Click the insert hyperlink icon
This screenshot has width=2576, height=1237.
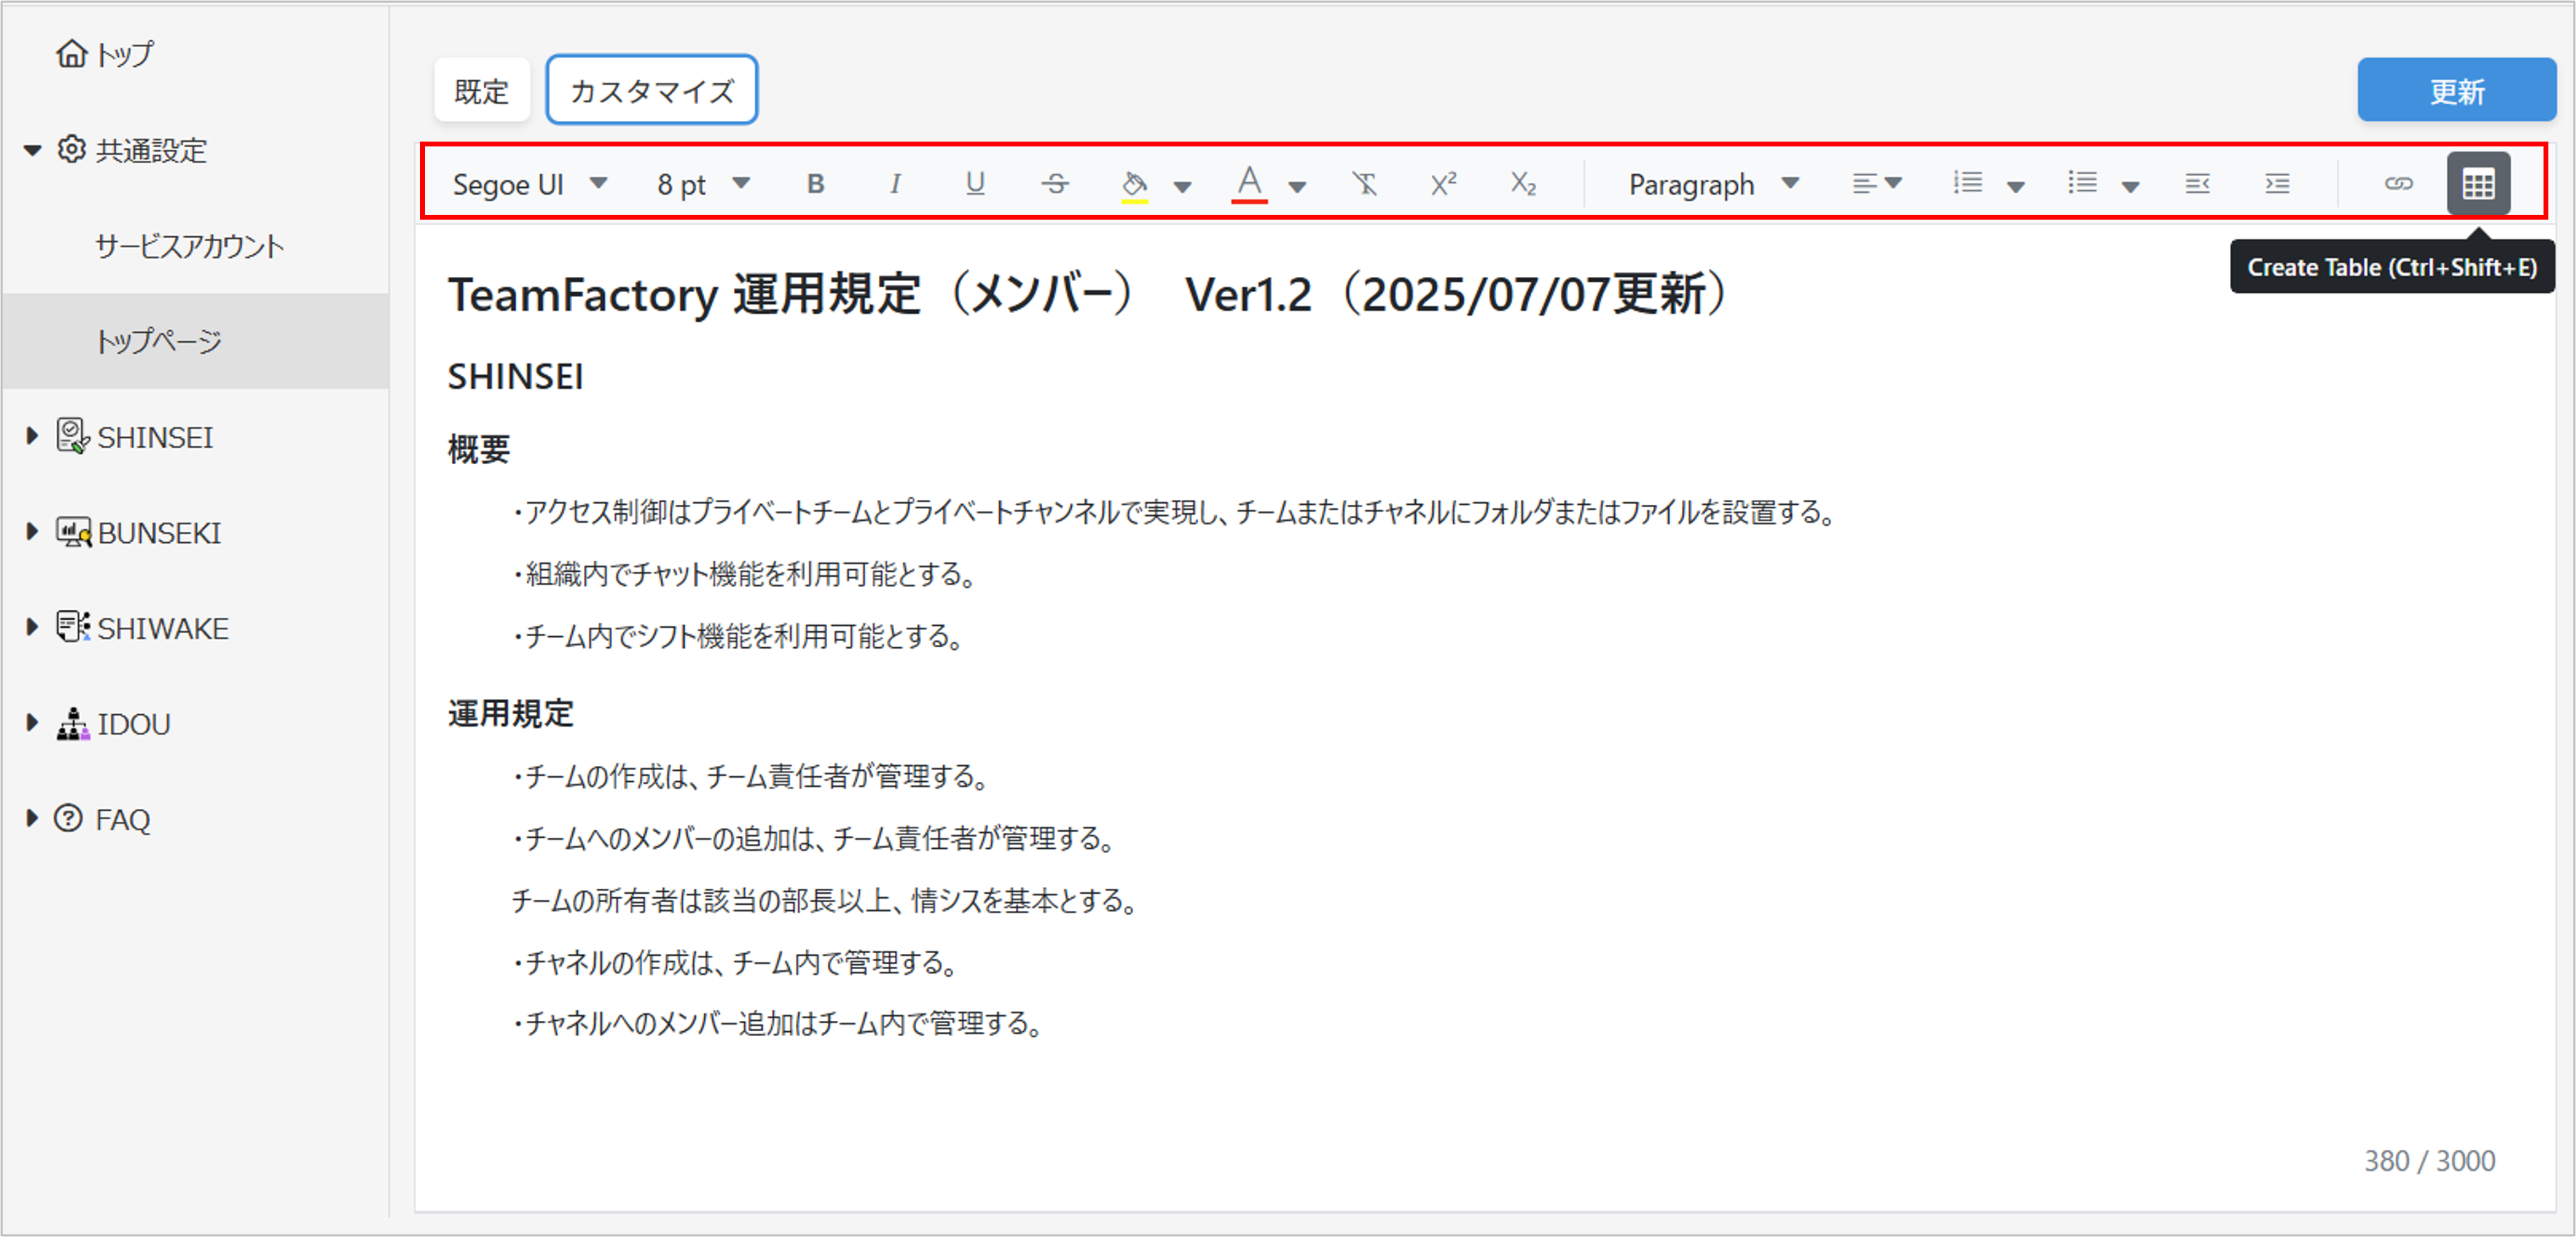tap(2398, 184)
